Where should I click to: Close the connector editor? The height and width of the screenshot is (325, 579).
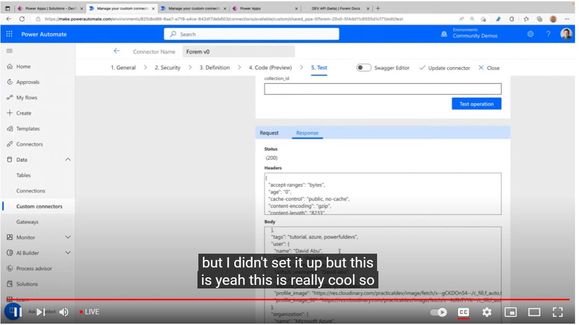[x=489, y=68]
